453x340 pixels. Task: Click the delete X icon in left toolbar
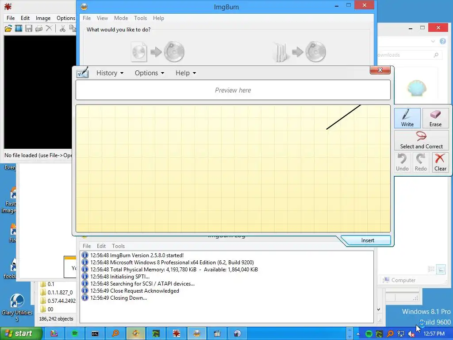49,28
